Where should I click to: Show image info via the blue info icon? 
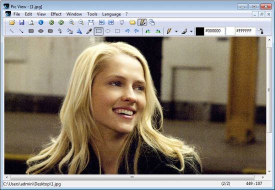pos(40,22)
